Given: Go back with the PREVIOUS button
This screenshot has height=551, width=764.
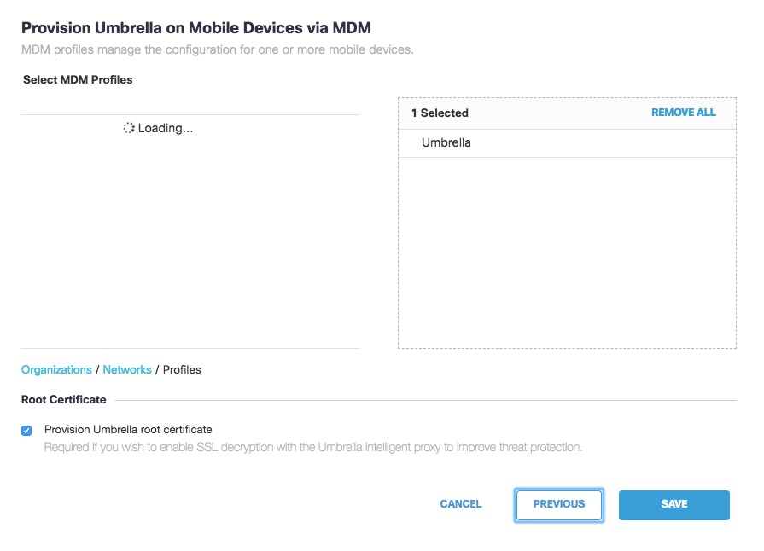Looking at the screenshot, I should pyautogui.click(x=559, y=505).
